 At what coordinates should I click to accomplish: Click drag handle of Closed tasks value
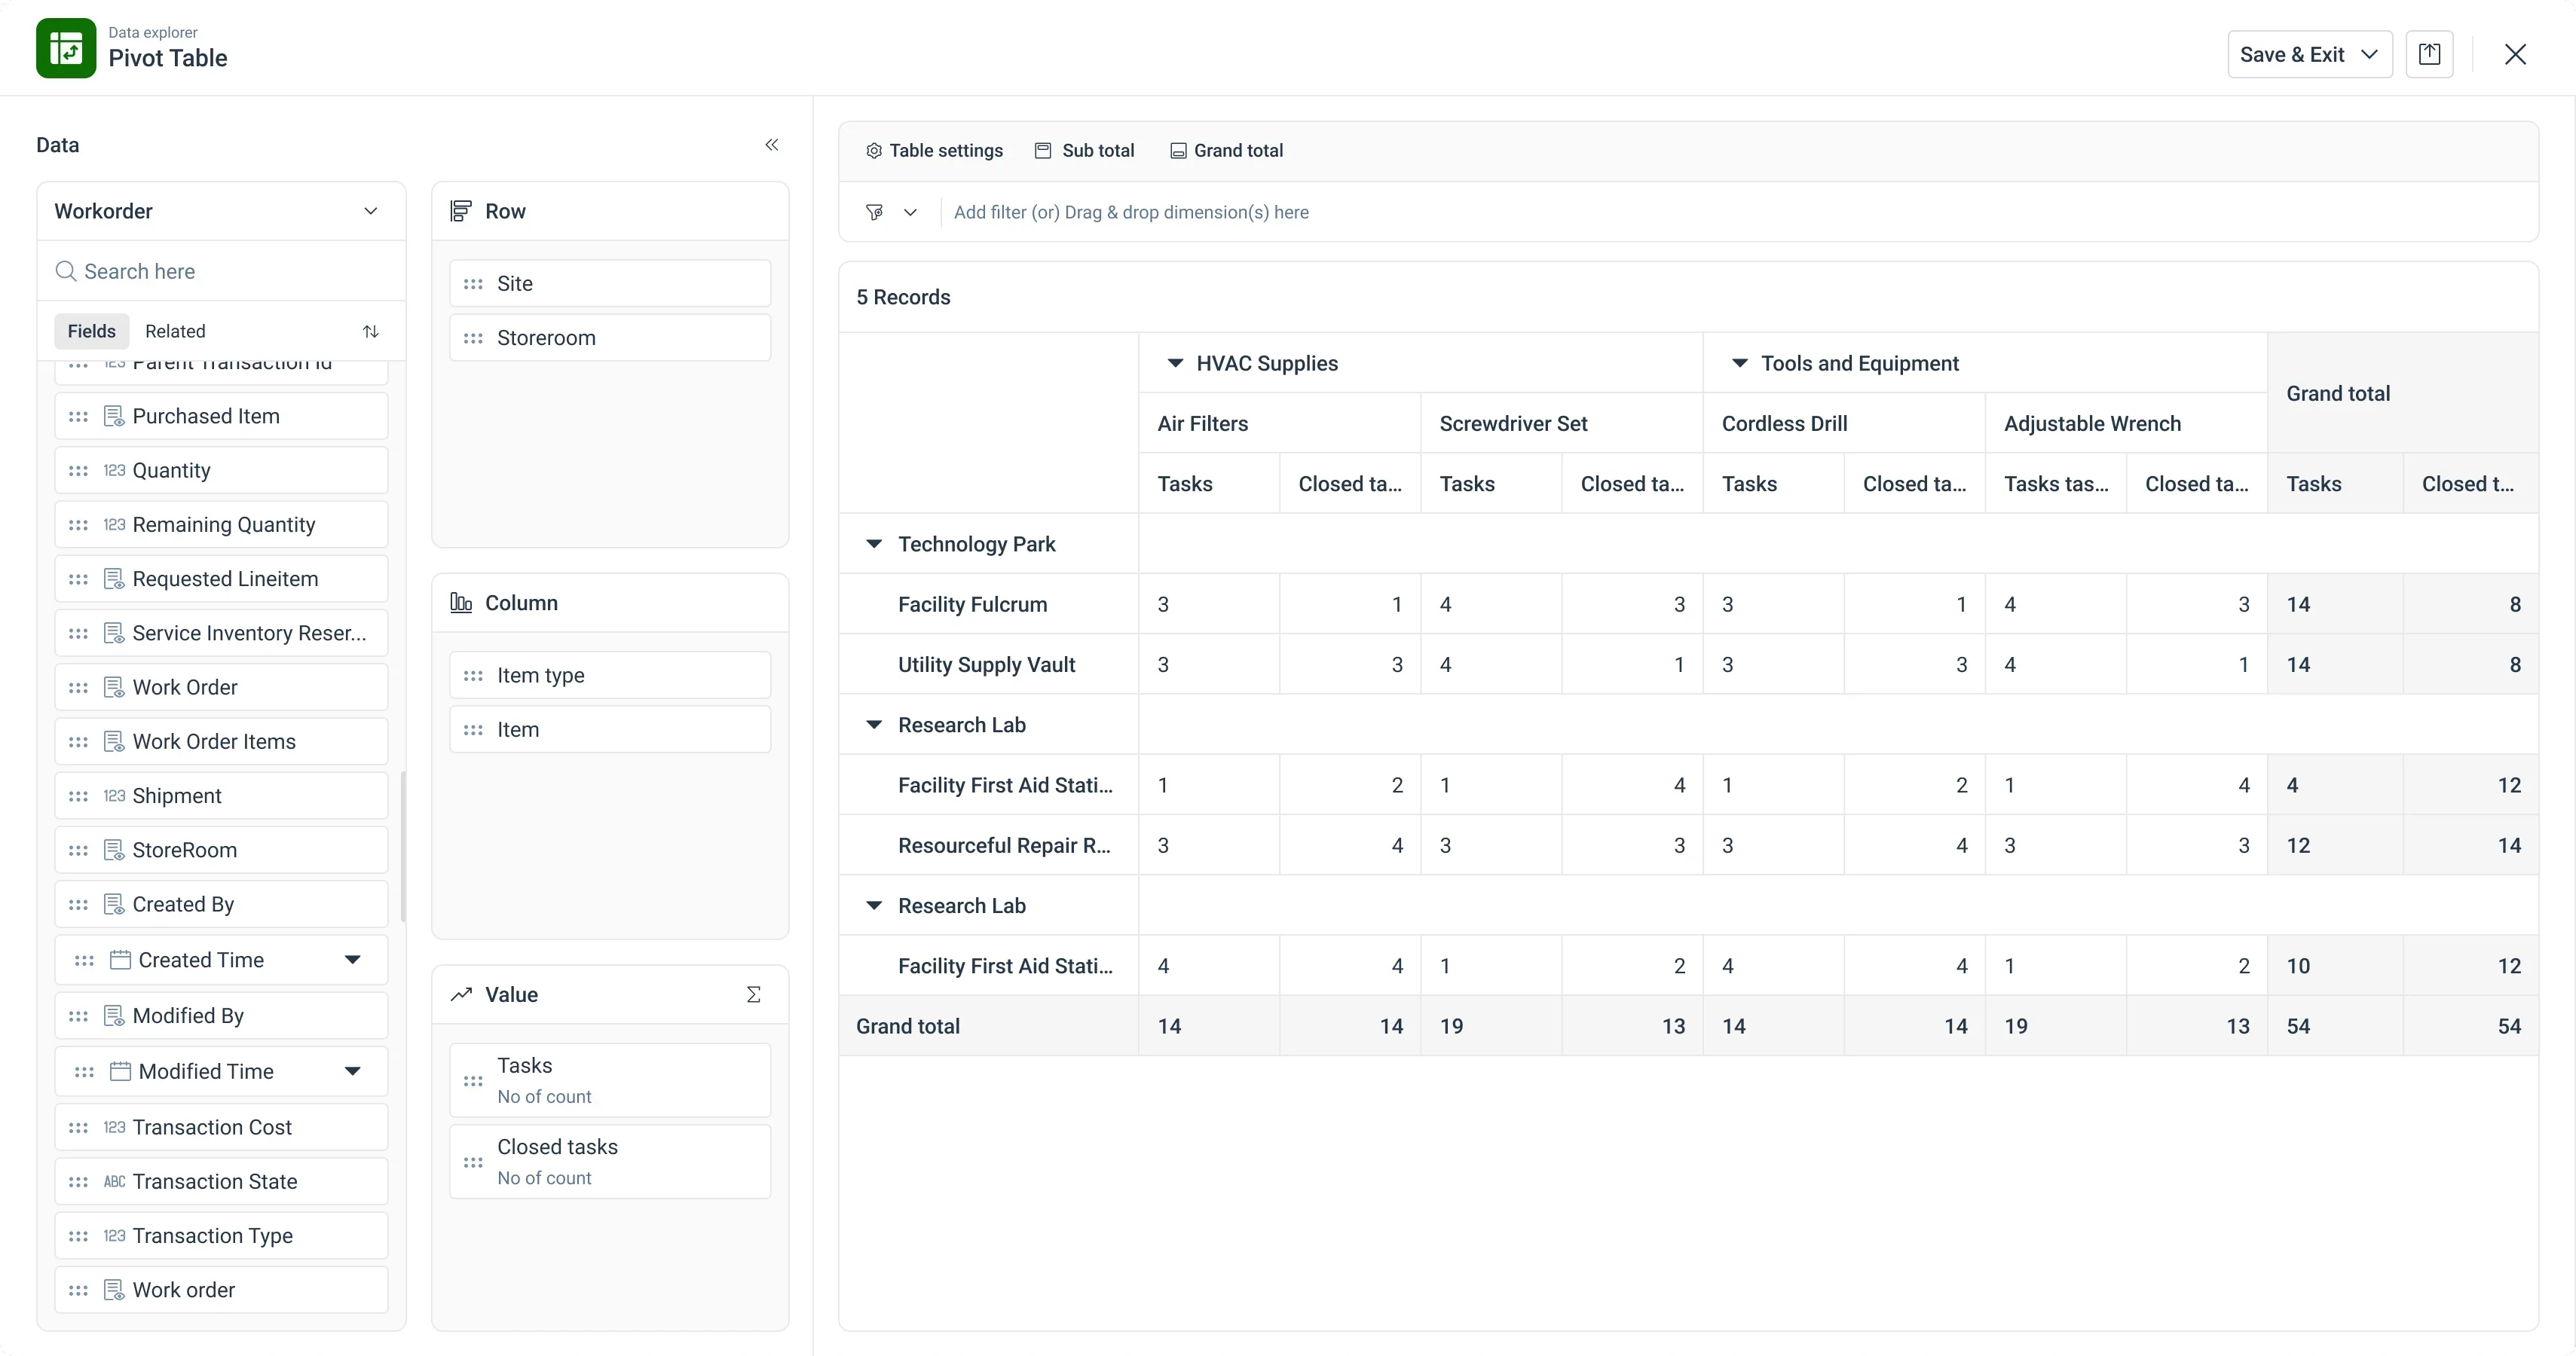click(x=473, y=1162)
